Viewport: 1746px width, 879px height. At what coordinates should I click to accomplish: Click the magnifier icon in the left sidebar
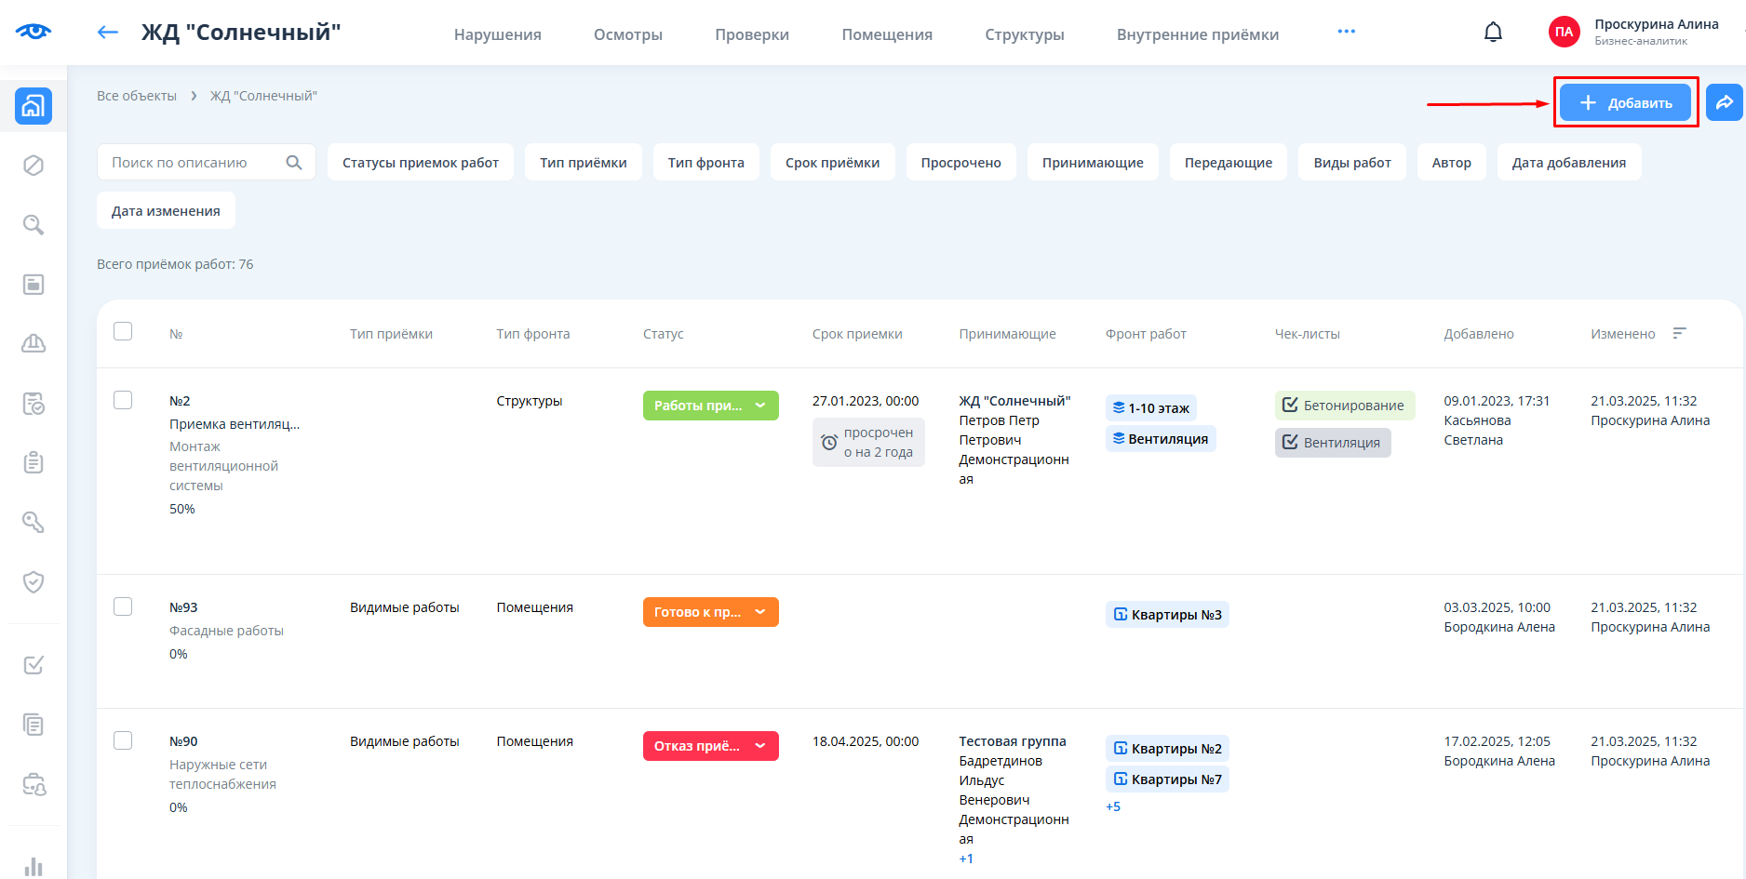34,225
